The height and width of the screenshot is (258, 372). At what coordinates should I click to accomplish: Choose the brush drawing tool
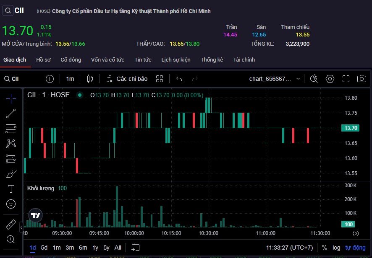[x=11, y=174]
